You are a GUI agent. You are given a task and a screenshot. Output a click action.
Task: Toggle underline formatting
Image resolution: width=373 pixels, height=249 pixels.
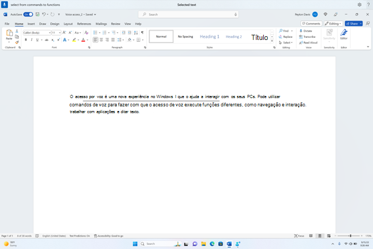point(37,40)
